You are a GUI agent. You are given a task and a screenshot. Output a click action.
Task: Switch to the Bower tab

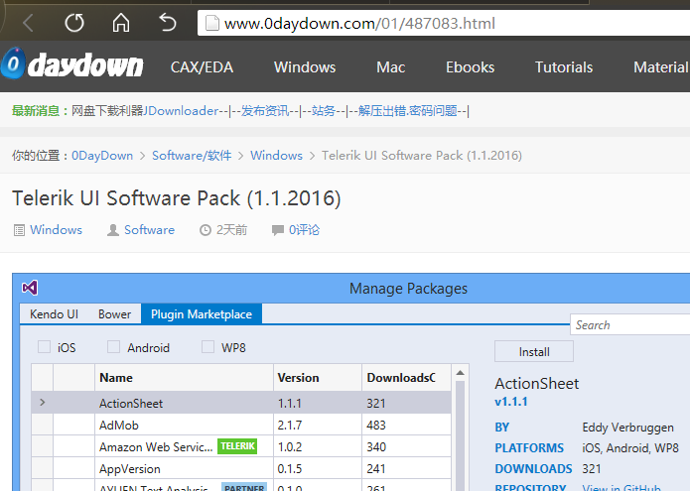114,313
